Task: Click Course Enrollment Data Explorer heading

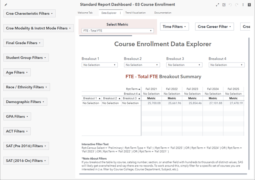Action: coord(163,44)
